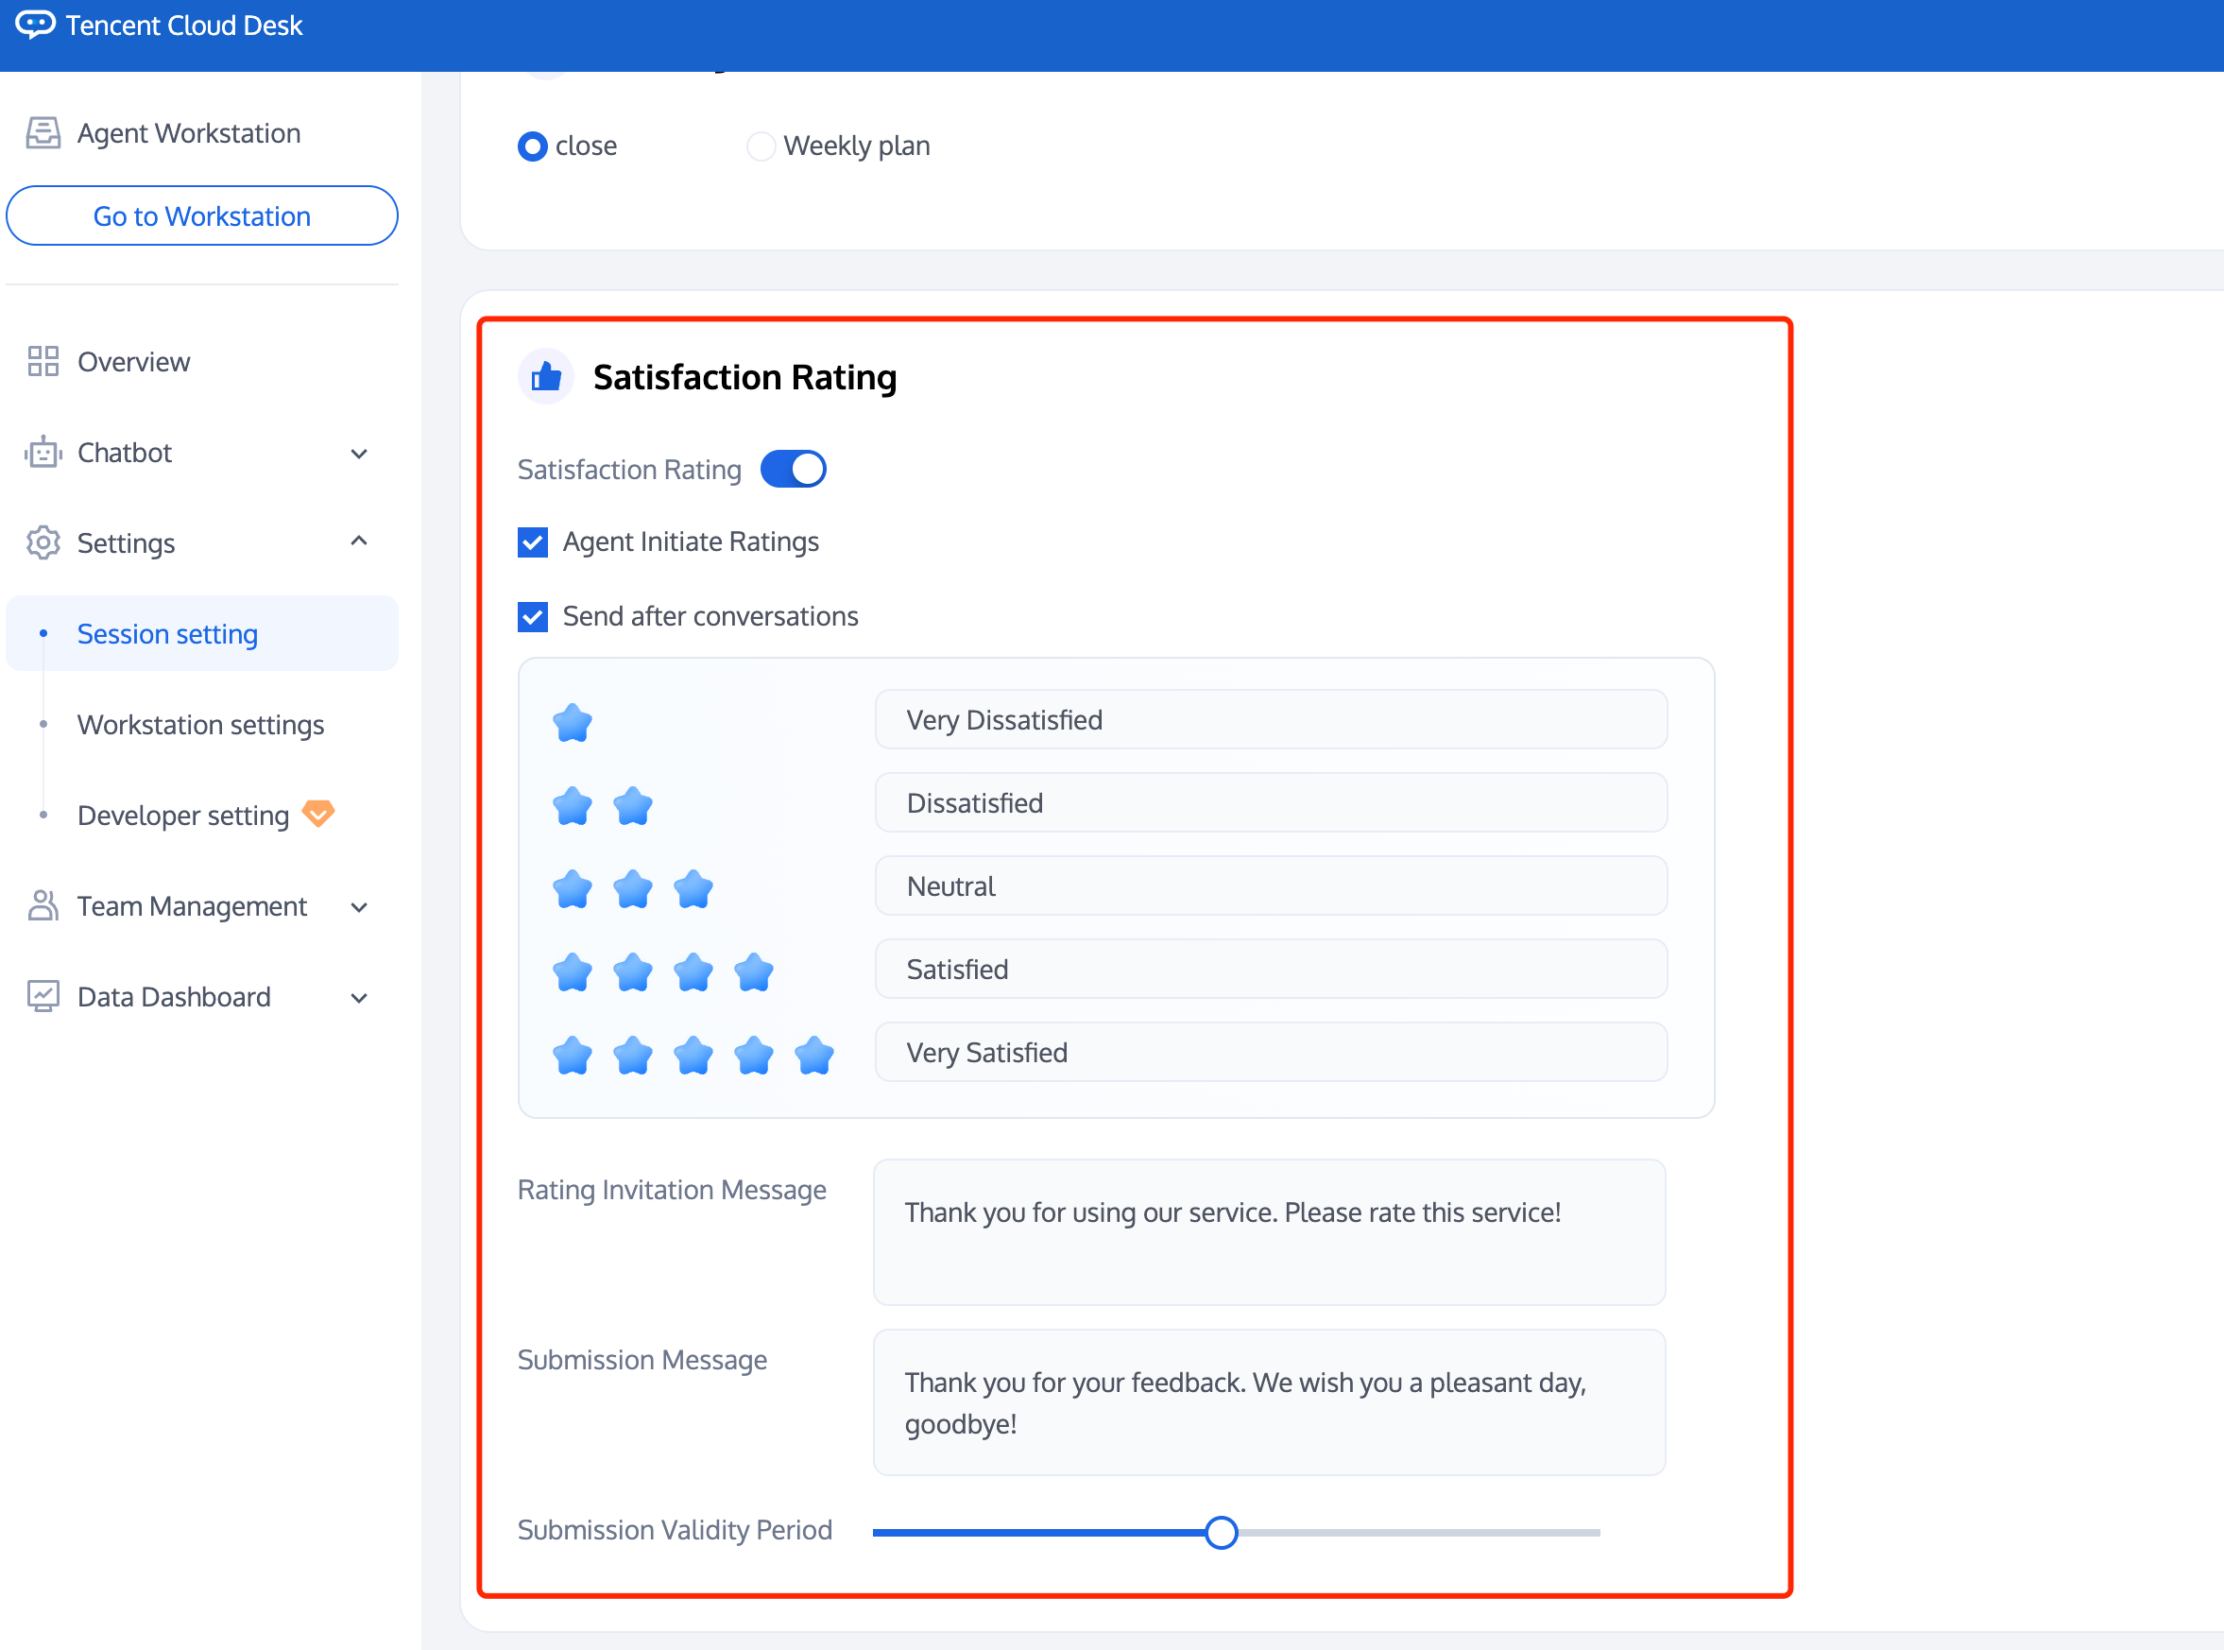This screenshot has height=1650, width=2224.
Task: Turn off the Satisfaction Rating switch
Action: (793, 469)
